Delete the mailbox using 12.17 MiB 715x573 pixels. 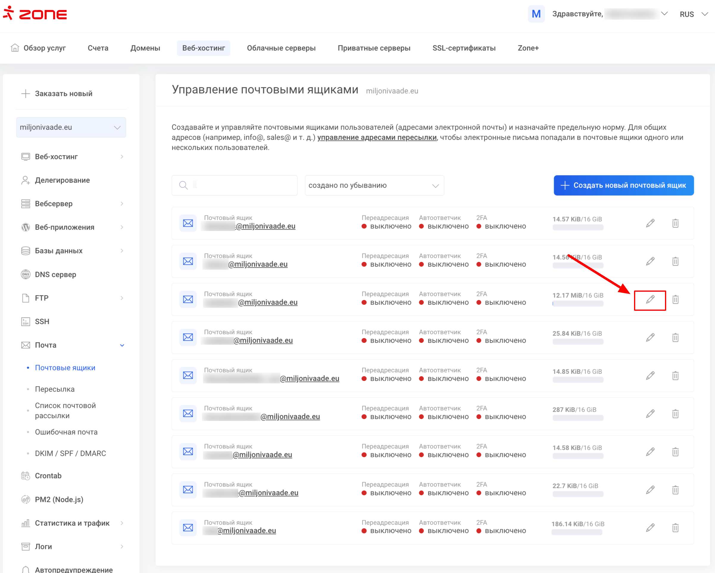[675, 299]
